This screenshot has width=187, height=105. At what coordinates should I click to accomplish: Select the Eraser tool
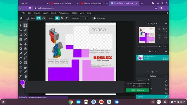[x=21, y=58]
